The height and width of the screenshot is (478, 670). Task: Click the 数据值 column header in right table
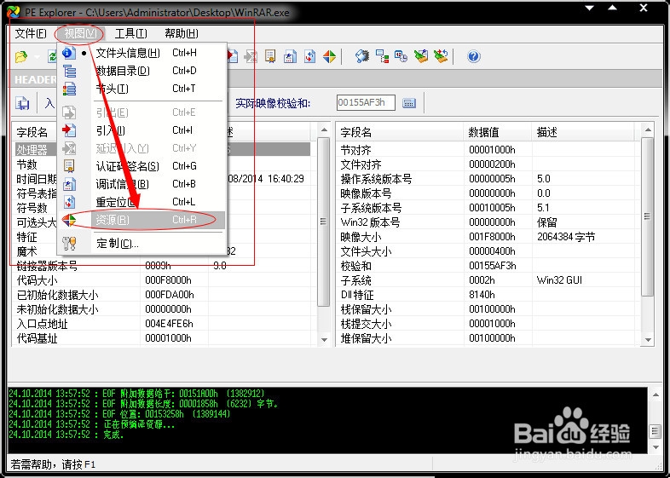click(x=497, y=132)
